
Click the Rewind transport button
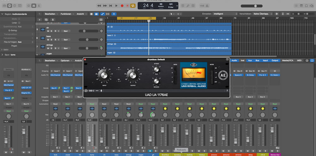tap(99, 6)
